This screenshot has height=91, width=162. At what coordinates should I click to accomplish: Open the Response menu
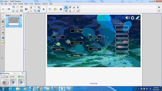(37, 4)
